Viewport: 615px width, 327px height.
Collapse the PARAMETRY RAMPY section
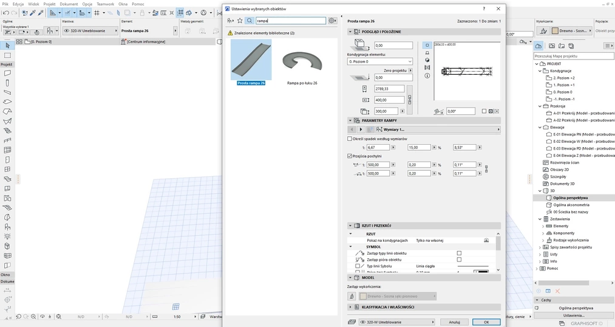[x=350, y=120]
